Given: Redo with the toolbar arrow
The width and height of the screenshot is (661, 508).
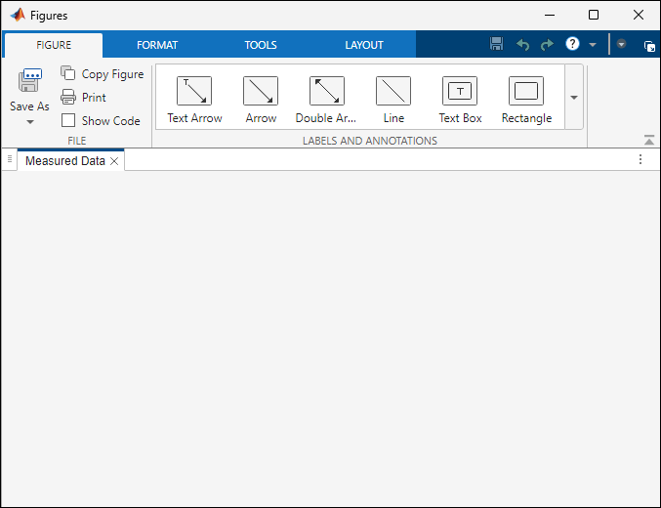Looking at the screenshot, I should click(x=547, y=44).
